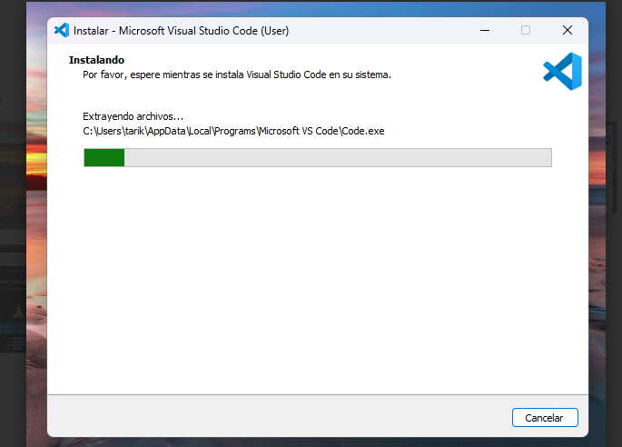Click the installer title bar text
The width and height of the screenshot is (622, 447).
(182, 31)
